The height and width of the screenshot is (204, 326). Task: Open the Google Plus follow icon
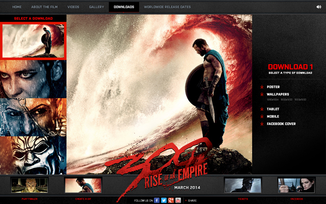click(x=171, y=200)
